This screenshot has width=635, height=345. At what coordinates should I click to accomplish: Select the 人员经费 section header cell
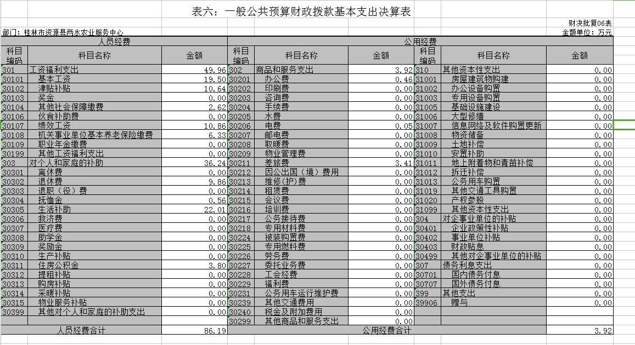tap(114, 42)
